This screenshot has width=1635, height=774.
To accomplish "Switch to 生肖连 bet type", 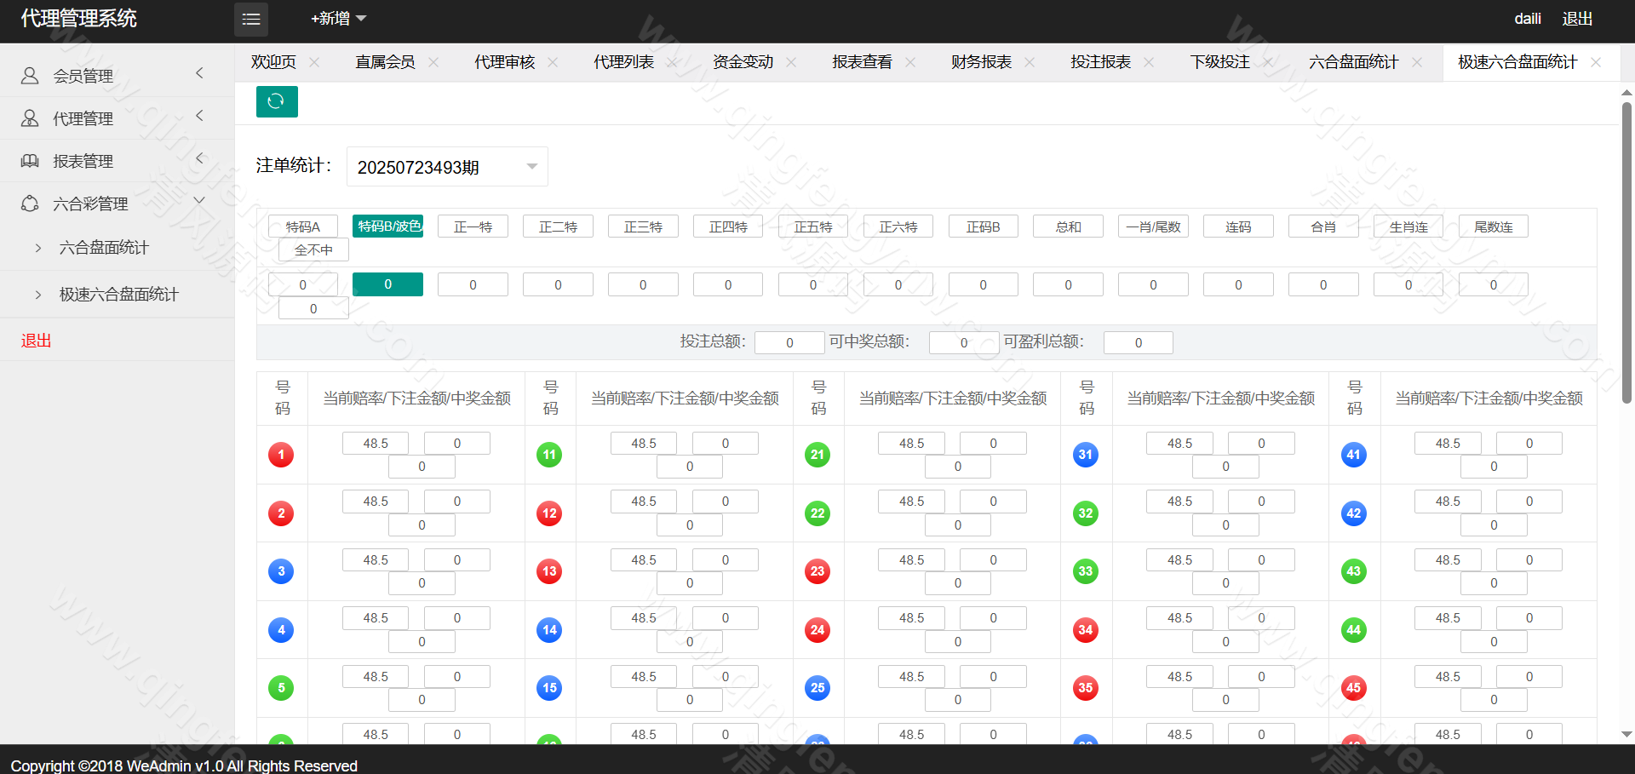I will [1408, 226].
